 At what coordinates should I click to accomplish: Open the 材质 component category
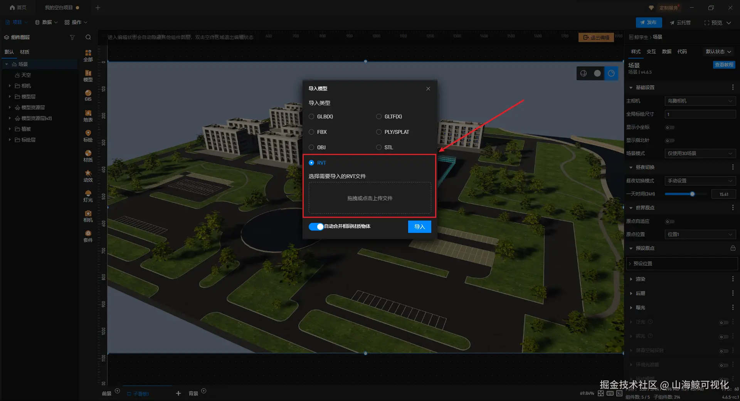pyautogui.click(x=88, y=156)
